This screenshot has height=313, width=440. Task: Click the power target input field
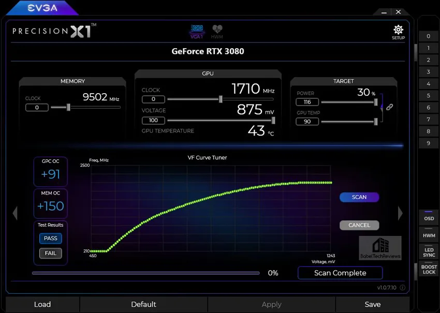tap(307, 102)
